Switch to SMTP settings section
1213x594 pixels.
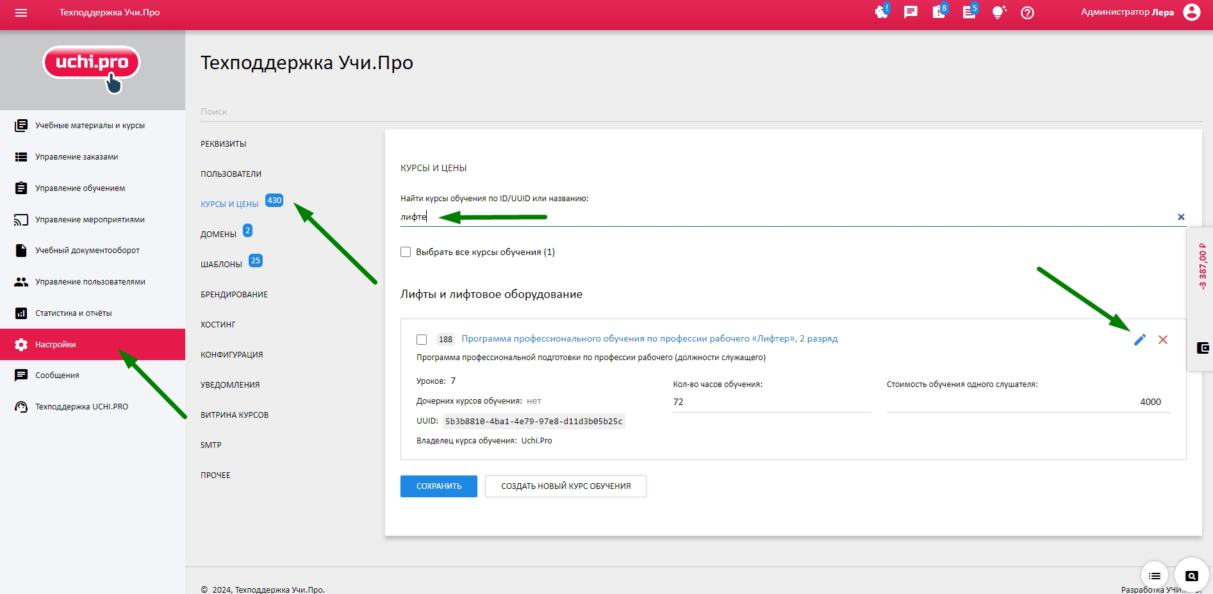[x=211, y=445]
